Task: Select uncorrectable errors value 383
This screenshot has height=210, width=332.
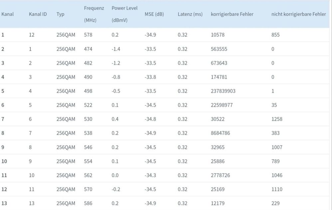Action: (275, 133)
